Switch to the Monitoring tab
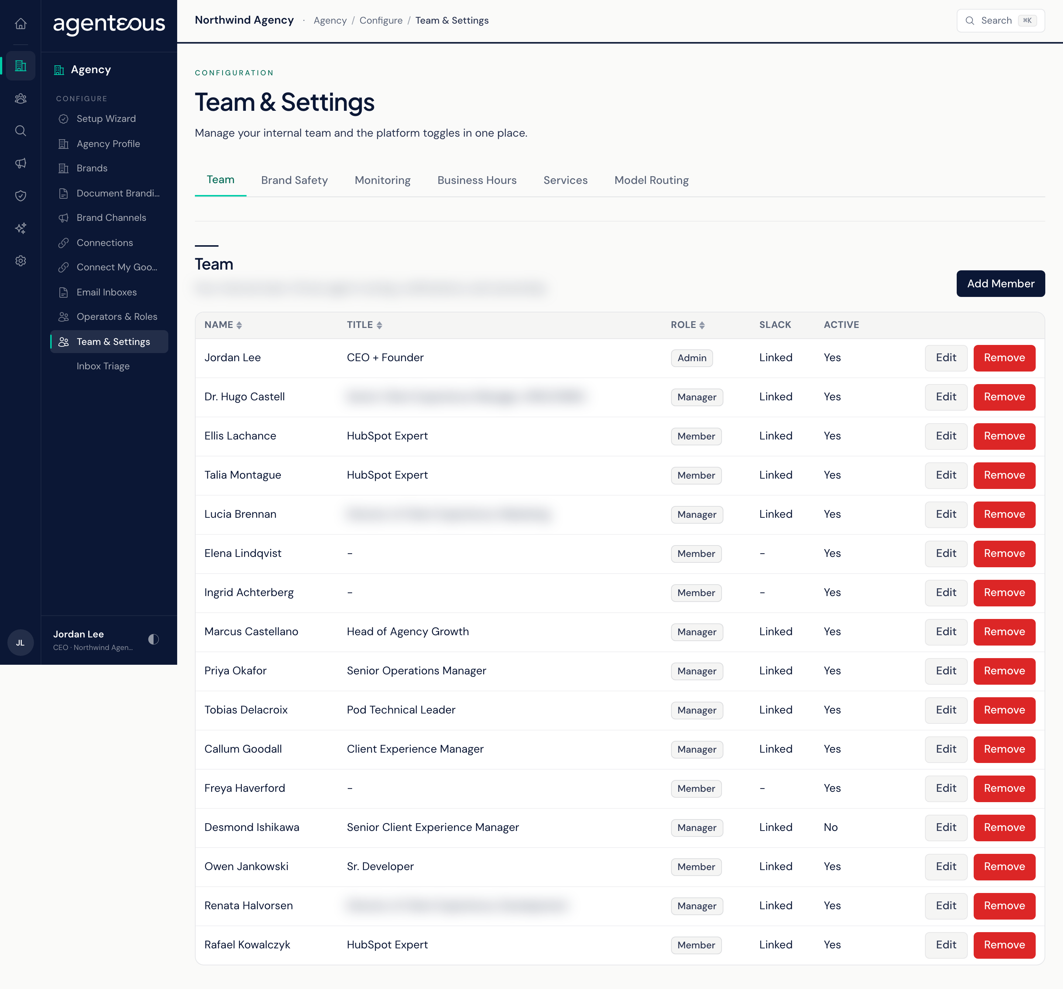The image size is (1063, 989). pyautogui.click(x=382, y=180)
